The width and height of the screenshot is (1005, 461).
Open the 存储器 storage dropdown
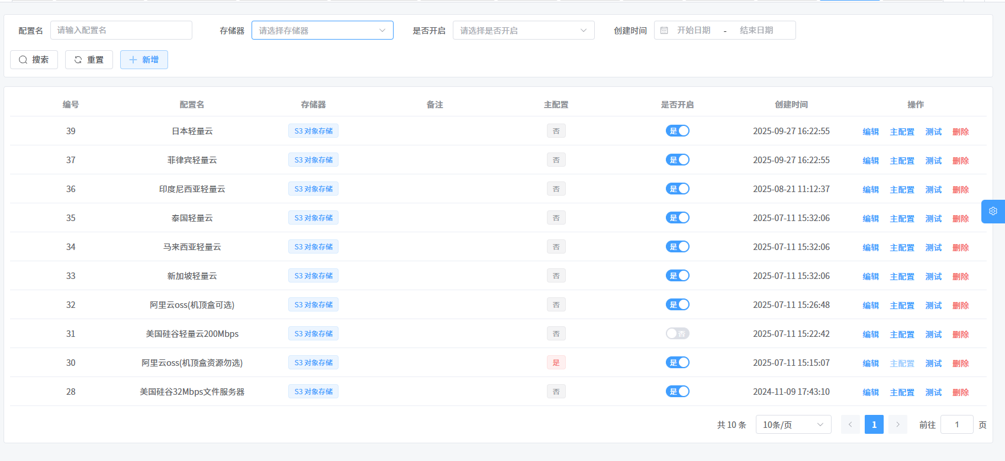323,30
